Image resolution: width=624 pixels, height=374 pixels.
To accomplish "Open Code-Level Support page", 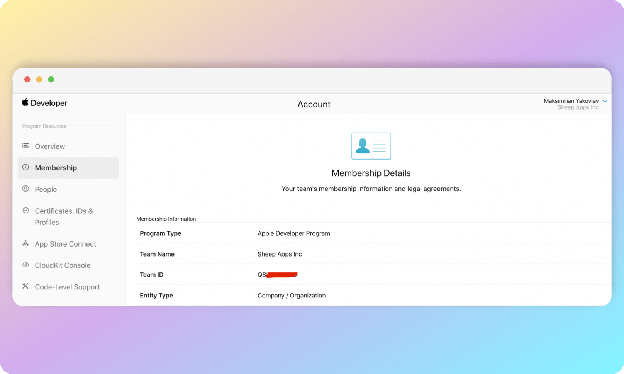I will [68, 287].
